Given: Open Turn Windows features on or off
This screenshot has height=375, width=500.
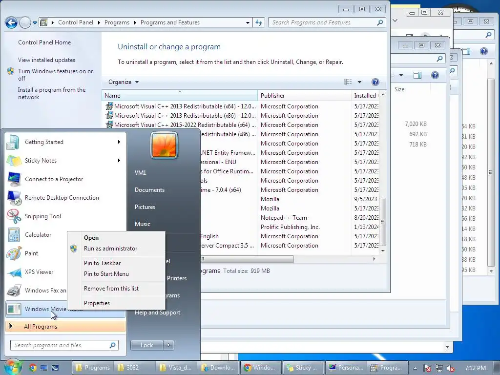Looking at the screenshot, I should point(56,75).
